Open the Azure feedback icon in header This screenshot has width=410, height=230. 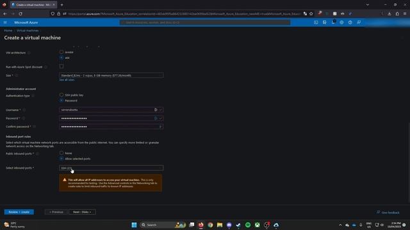pos(359,22)
